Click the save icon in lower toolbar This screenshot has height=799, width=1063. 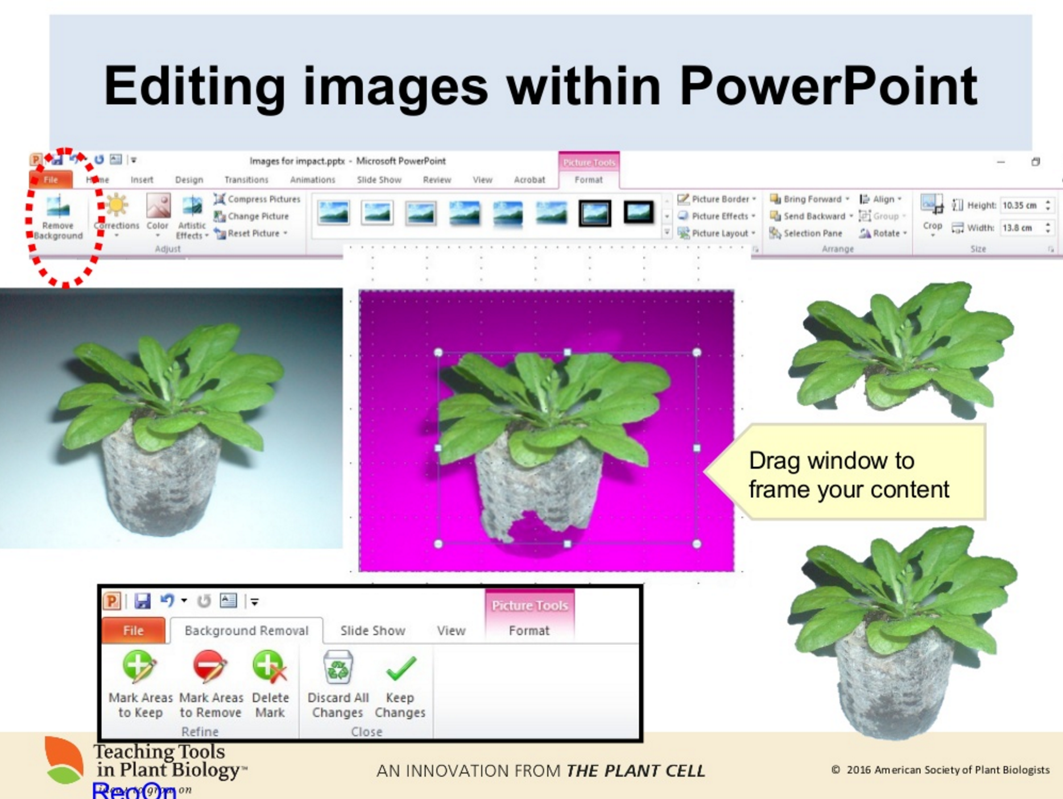tap(142, 601)
